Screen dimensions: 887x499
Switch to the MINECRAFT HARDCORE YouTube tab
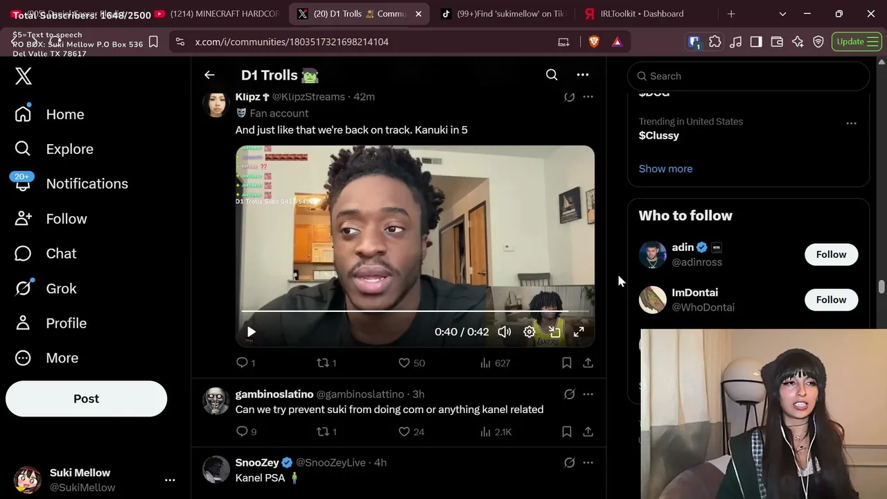pos(218,14)
